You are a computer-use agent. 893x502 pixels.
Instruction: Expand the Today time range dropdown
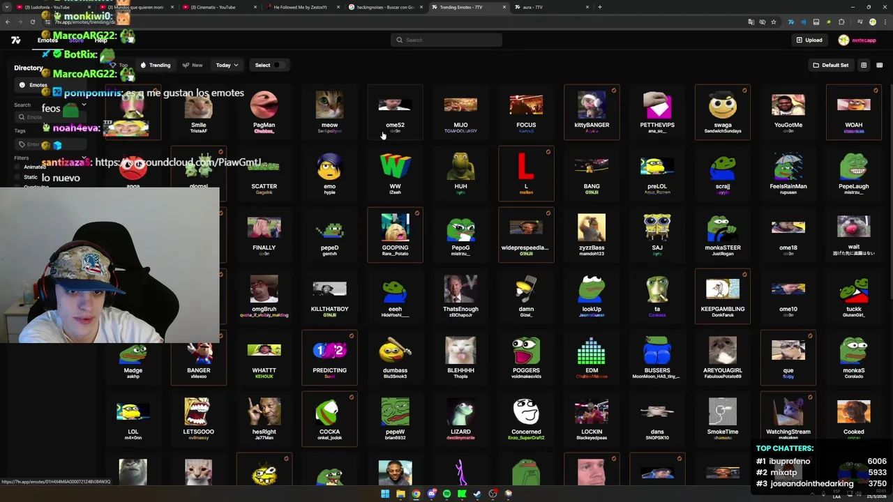pyautogui.click(x=227, y=65)
